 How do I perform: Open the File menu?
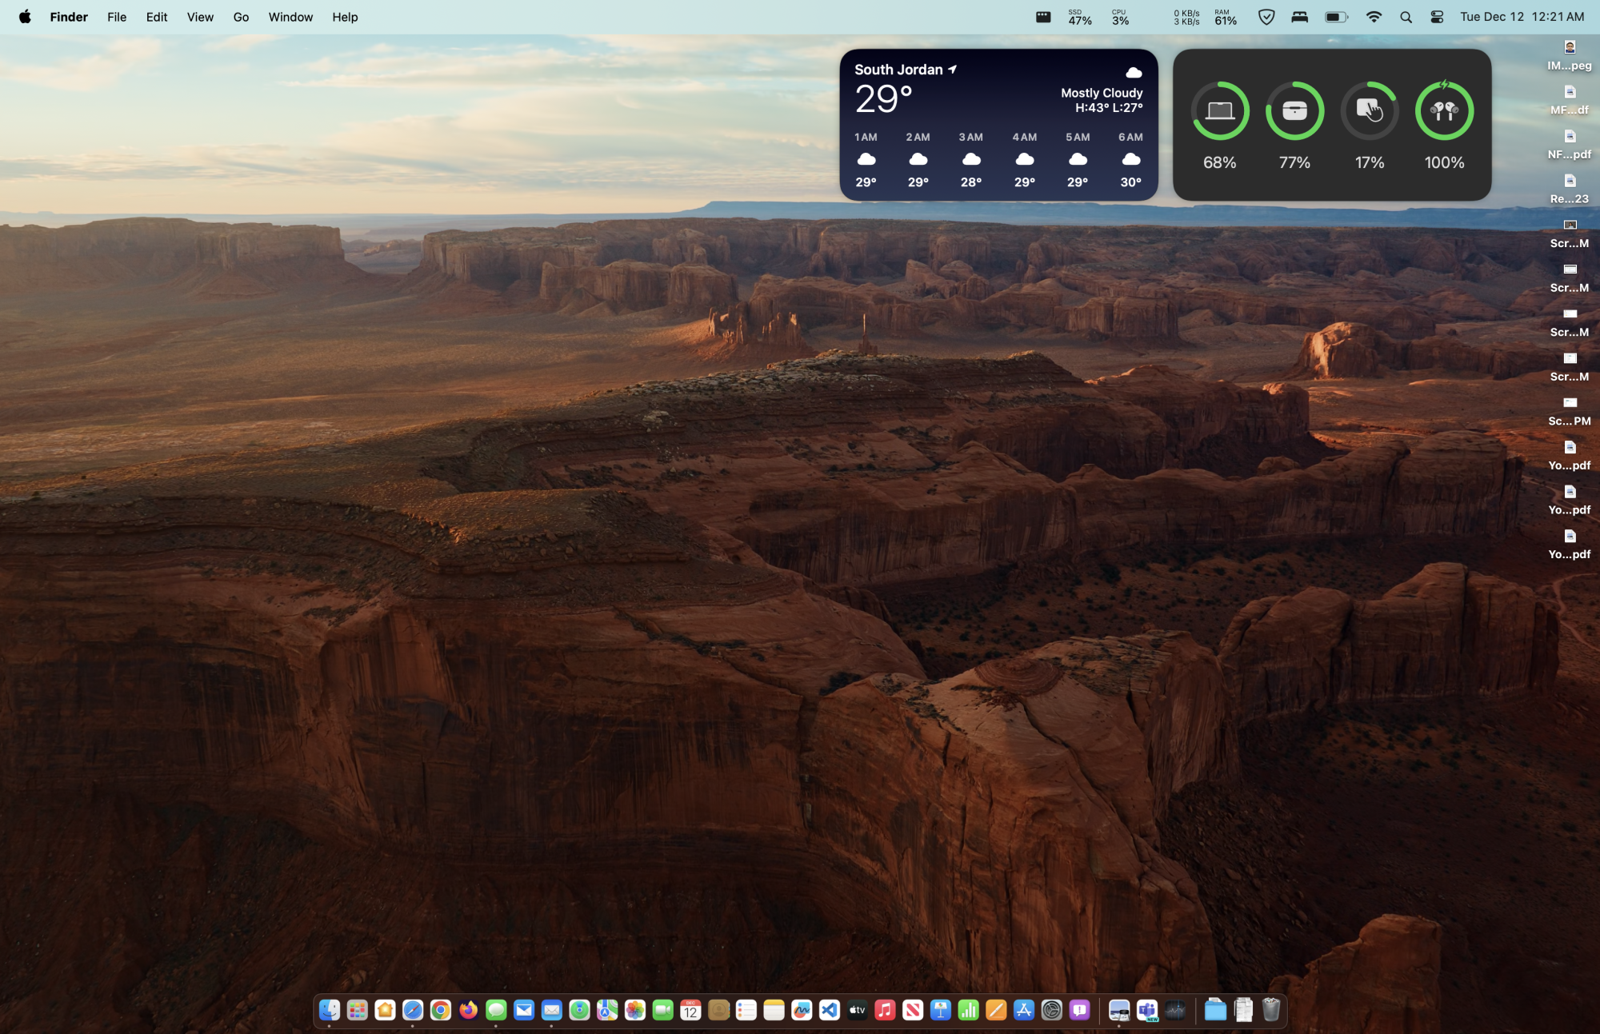click(117, 17)
